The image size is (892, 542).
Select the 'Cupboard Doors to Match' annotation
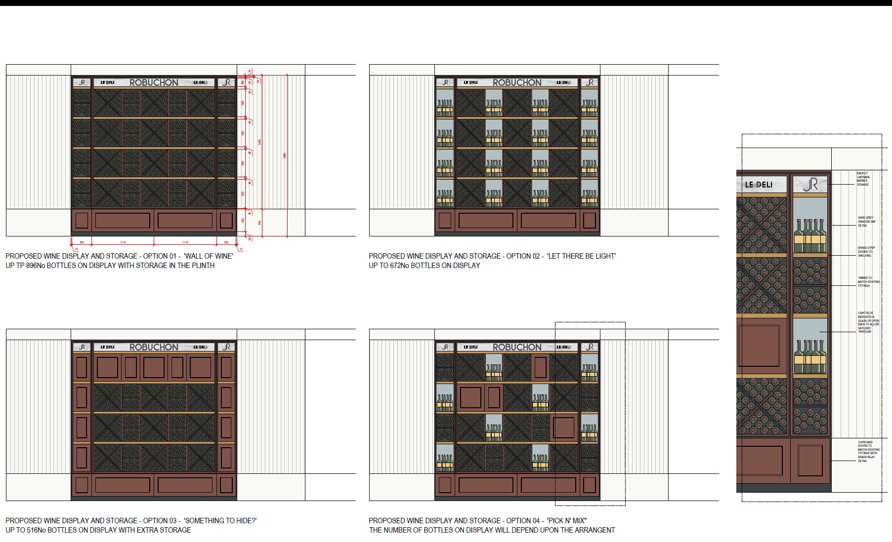point(868,451)
